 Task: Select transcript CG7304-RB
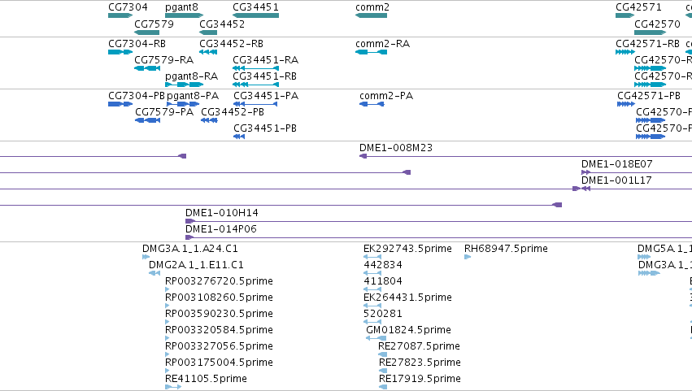(x=137, y=44)
